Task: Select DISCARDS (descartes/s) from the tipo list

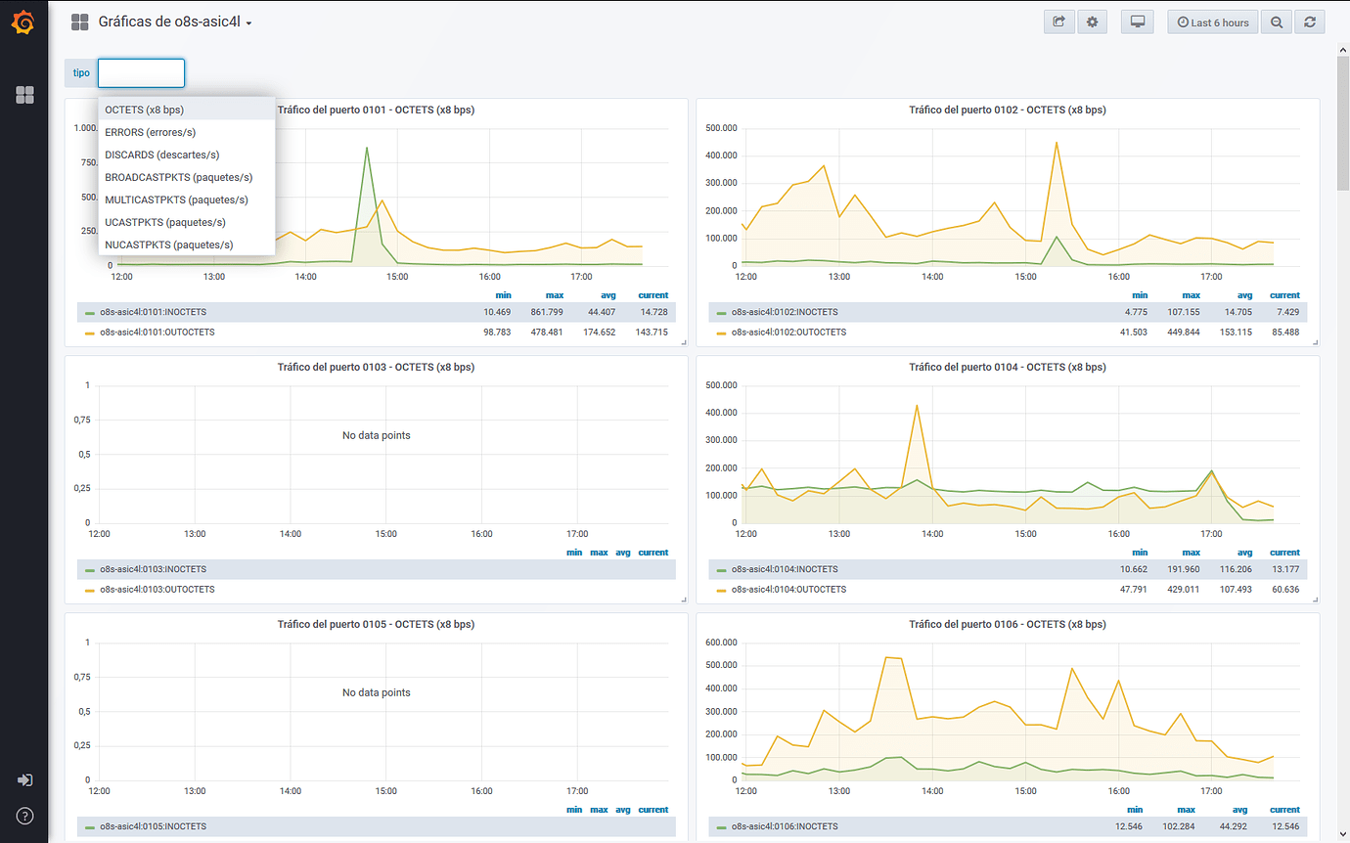Action: pyautogui.click(x=161, y=155)
